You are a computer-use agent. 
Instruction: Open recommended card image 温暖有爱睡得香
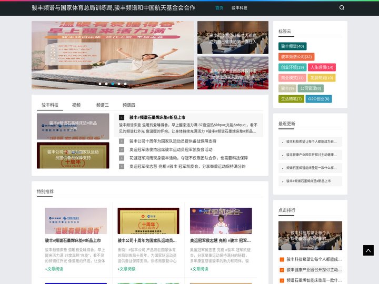click(x=76, y=221)
